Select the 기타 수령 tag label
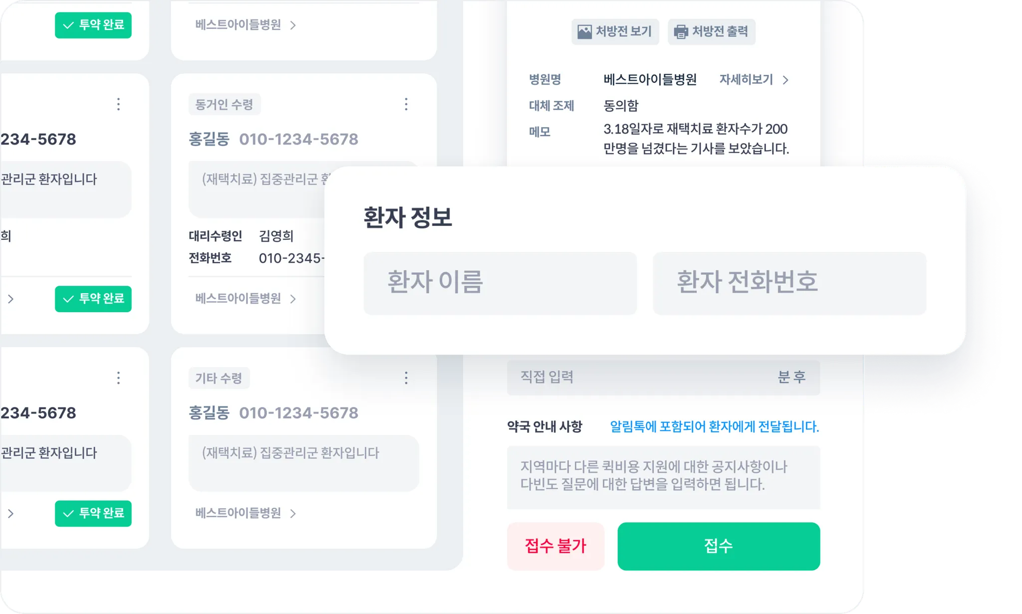Image resolution: width=1022 pixels, height=614 pixels. (219, 378)
